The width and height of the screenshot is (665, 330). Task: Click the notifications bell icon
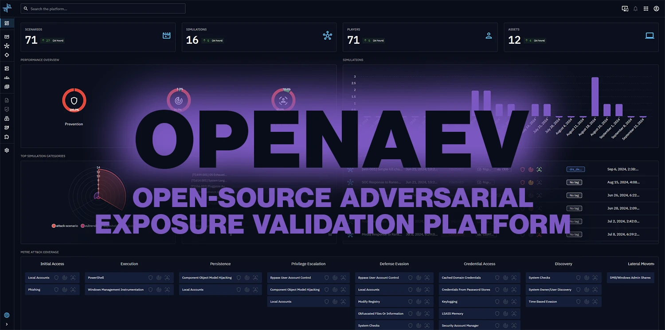click(635, 8)
